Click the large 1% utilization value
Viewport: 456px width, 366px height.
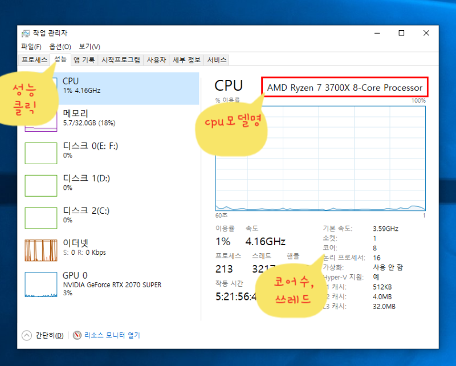(x=223, y=241)
